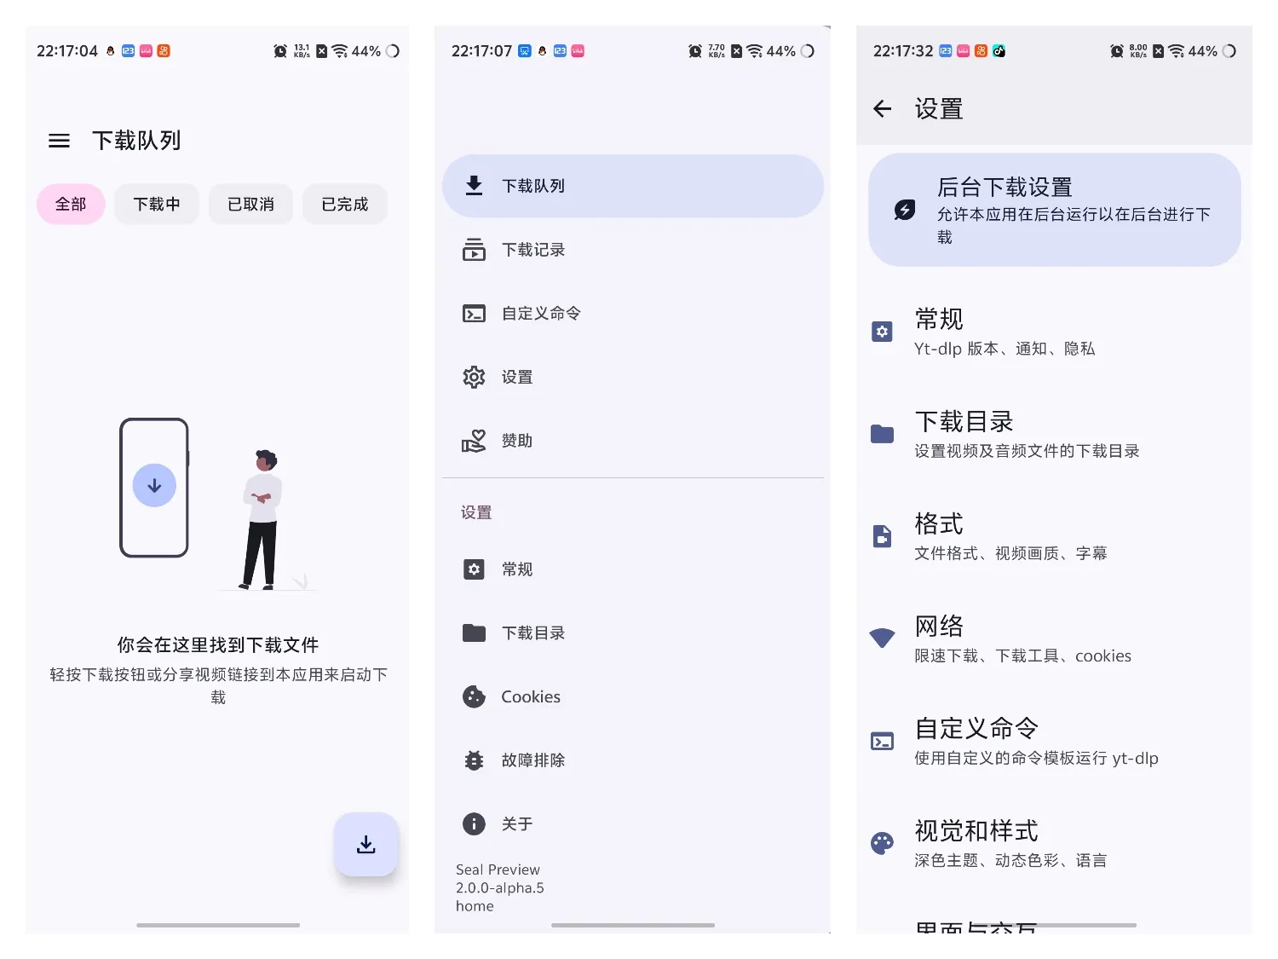Click the 关于 info icon

[474, 823]
